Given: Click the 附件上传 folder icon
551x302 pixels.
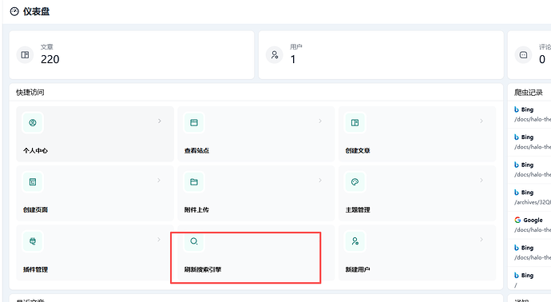Looking at the screenshot, I should point(194,182).
